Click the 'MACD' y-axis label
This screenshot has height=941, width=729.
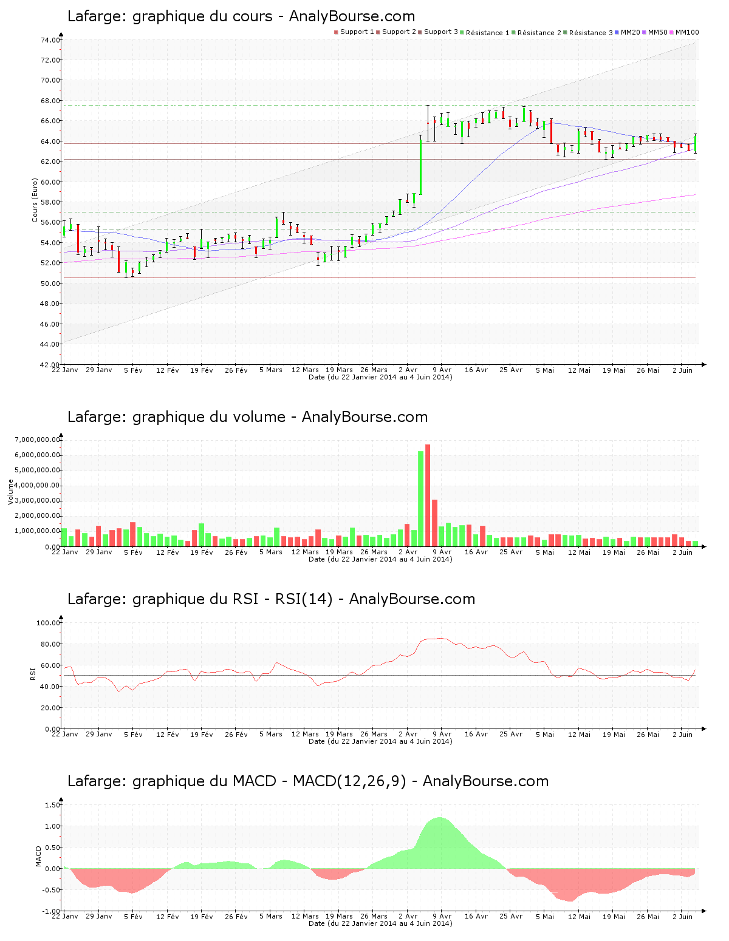[x=39, y=856]
